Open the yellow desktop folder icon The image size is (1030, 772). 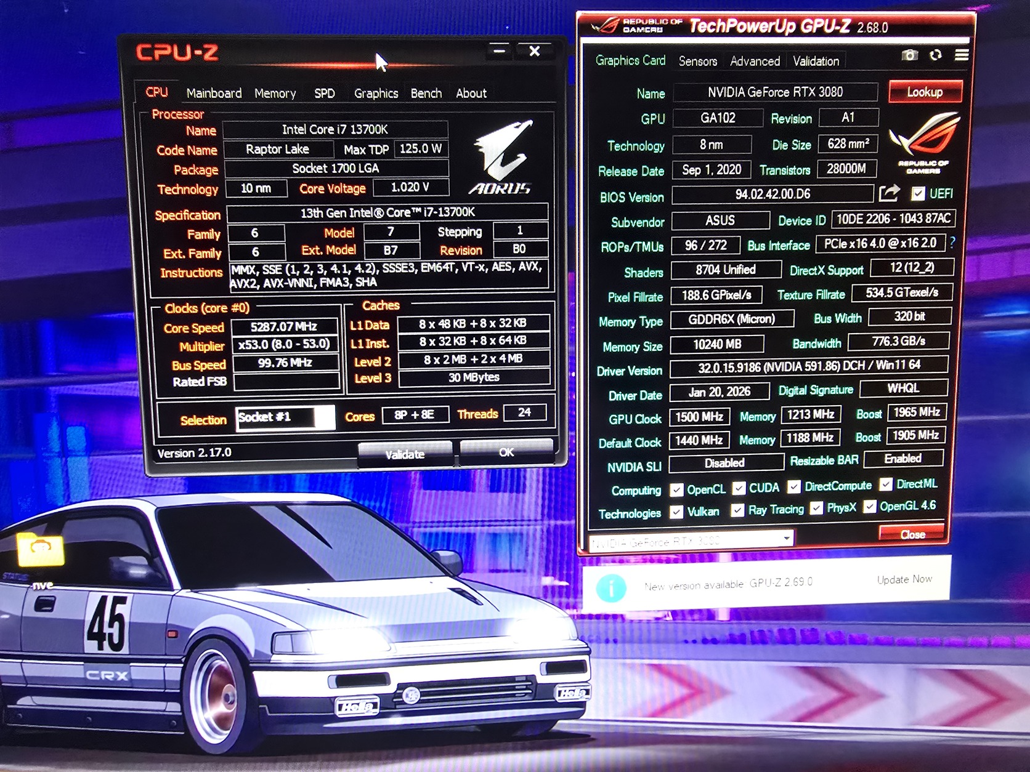pos(41,550)
